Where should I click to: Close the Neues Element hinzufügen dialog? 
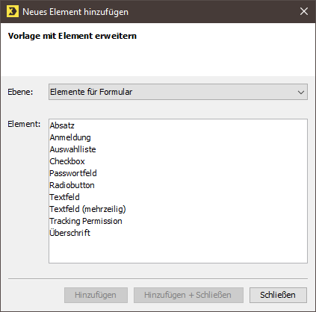point(304,11)
